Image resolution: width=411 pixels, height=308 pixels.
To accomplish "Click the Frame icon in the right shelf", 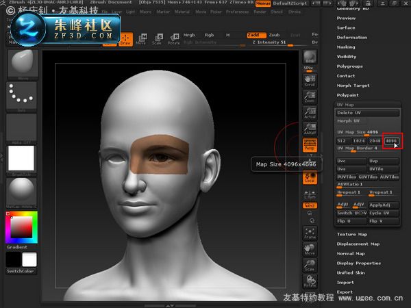I will (x=310, y=233).
